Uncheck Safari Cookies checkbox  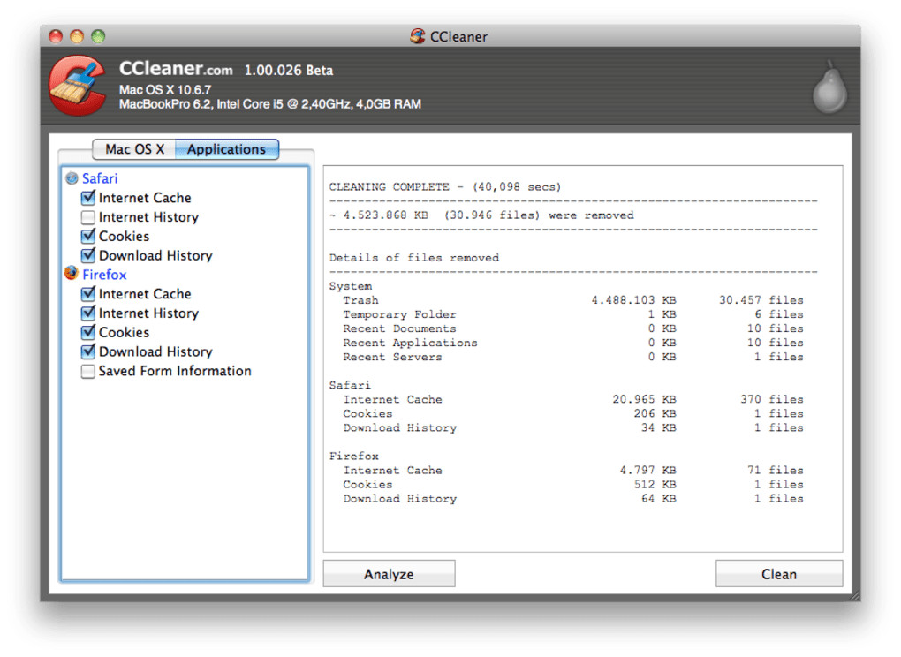coord(88,236)
